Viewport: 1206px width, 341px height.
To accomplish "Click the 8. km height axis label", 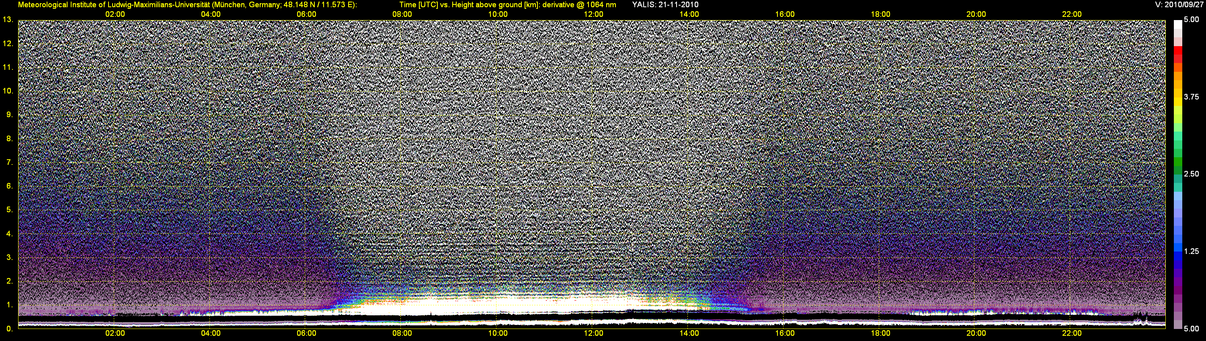I will point(9,138).
